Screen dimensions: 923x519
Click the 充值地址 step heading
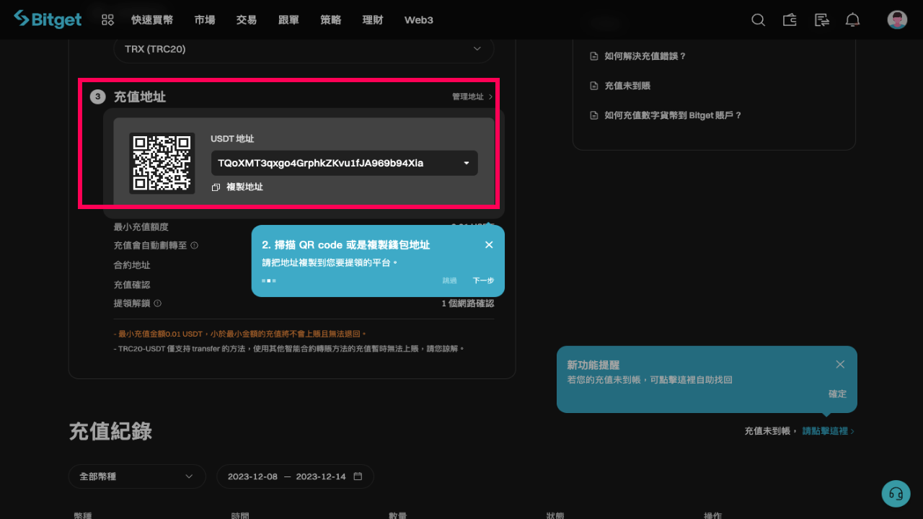(x=140, y=97)
